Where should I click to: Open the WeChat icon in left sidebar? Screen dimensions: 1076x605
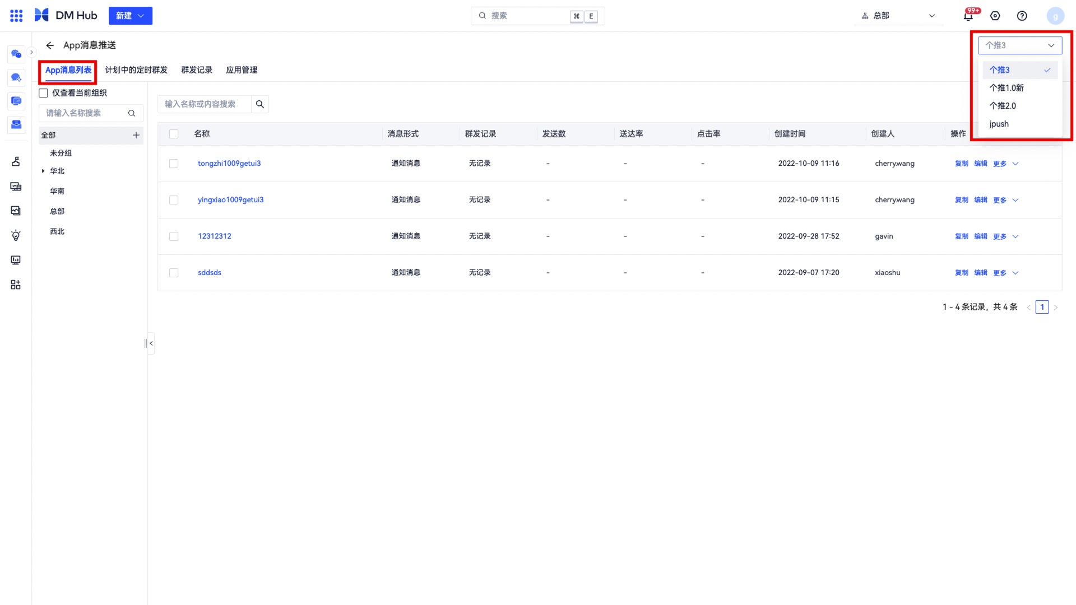tap(16, 54)
